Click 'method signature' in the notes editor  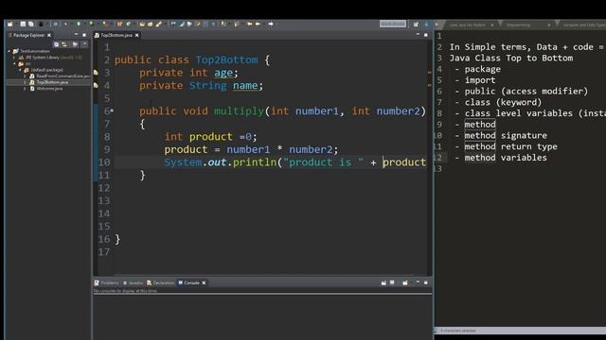click(506, 135)
